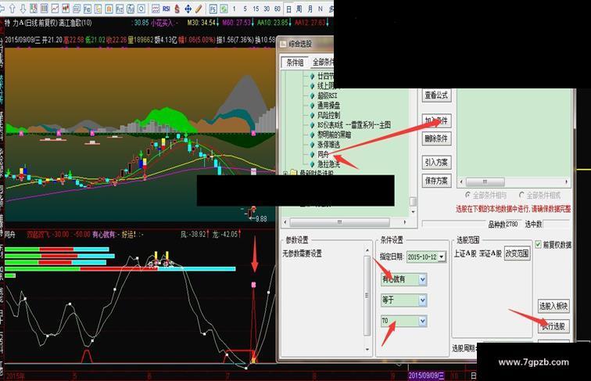Click 2015/09/09 date marker on timeline
591x381 pixels.
point(426,376)
